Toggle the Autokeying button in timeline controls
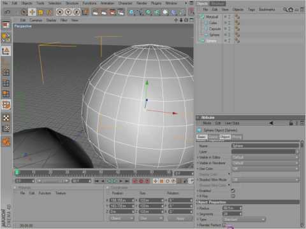The width and height of the screenshot is (306, 229). tap(141, 181)
